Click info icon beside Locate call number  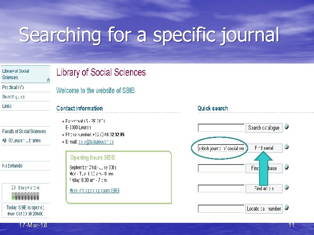point(287,207)
